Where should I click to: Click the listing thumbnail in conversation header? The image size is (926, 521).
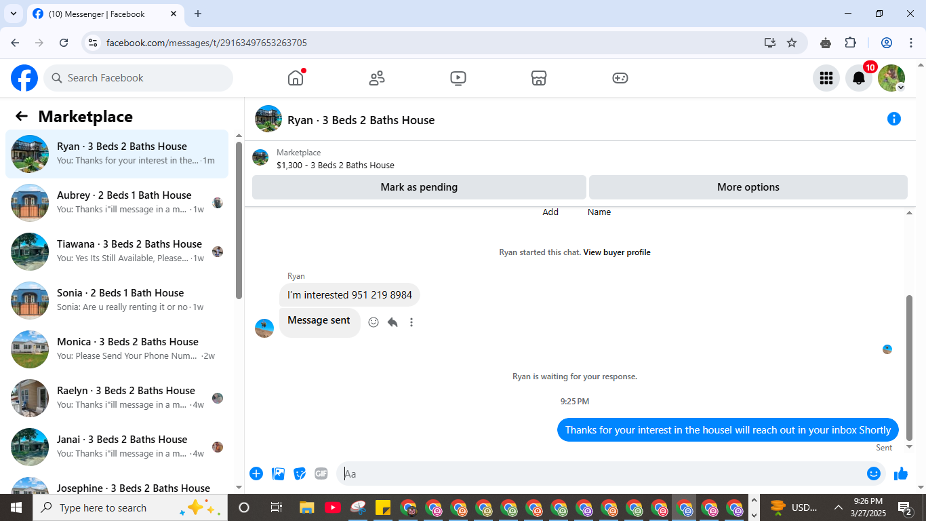(268, 119)
